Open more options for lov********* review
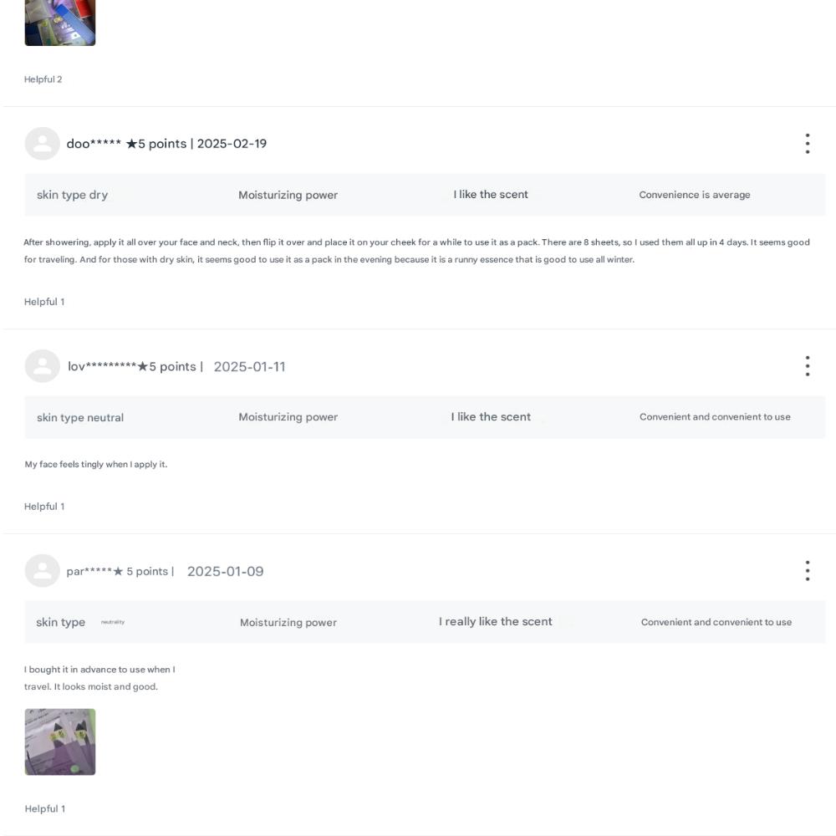 (808, 366)
